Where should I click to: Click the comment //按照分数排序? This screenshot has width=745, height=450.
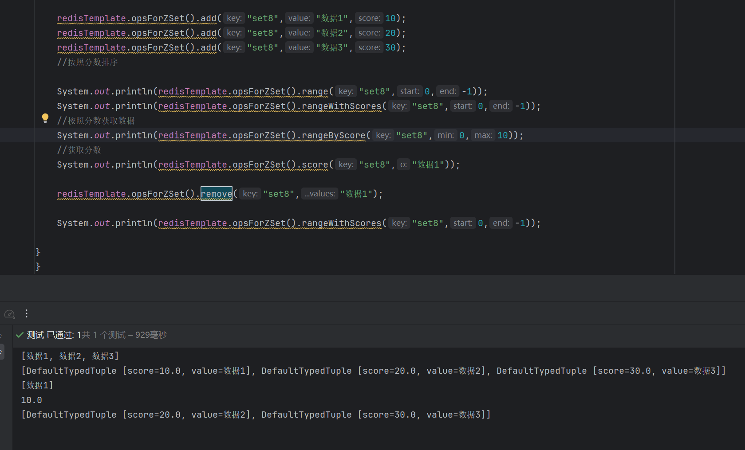(x=87, y=62)
